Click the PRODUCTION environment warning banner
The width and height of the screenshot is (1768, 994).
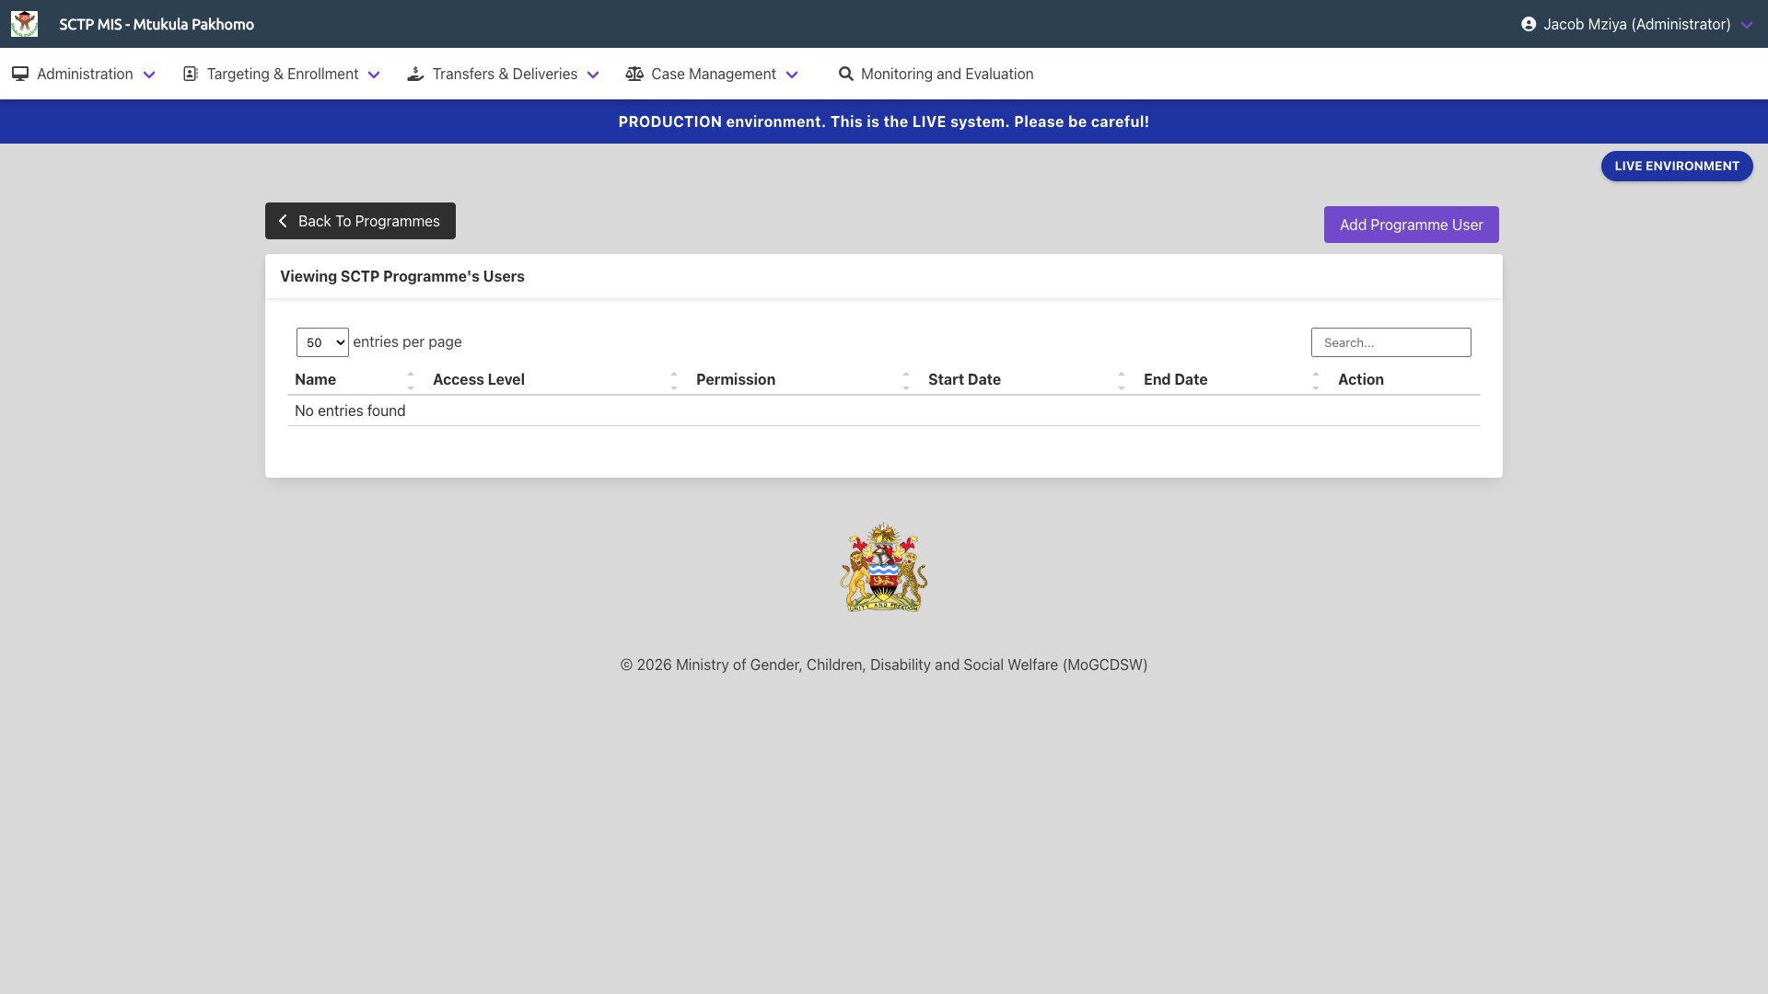point(884,121)
